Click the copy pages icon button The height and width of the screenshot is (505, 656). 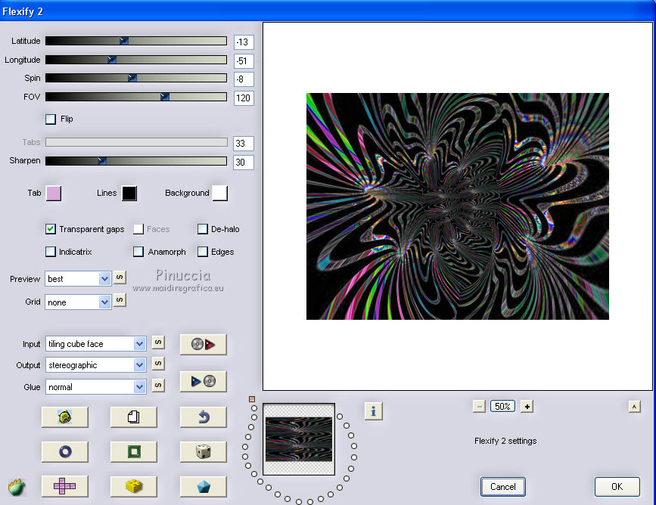pyautogui.click(x=133, y=417)
